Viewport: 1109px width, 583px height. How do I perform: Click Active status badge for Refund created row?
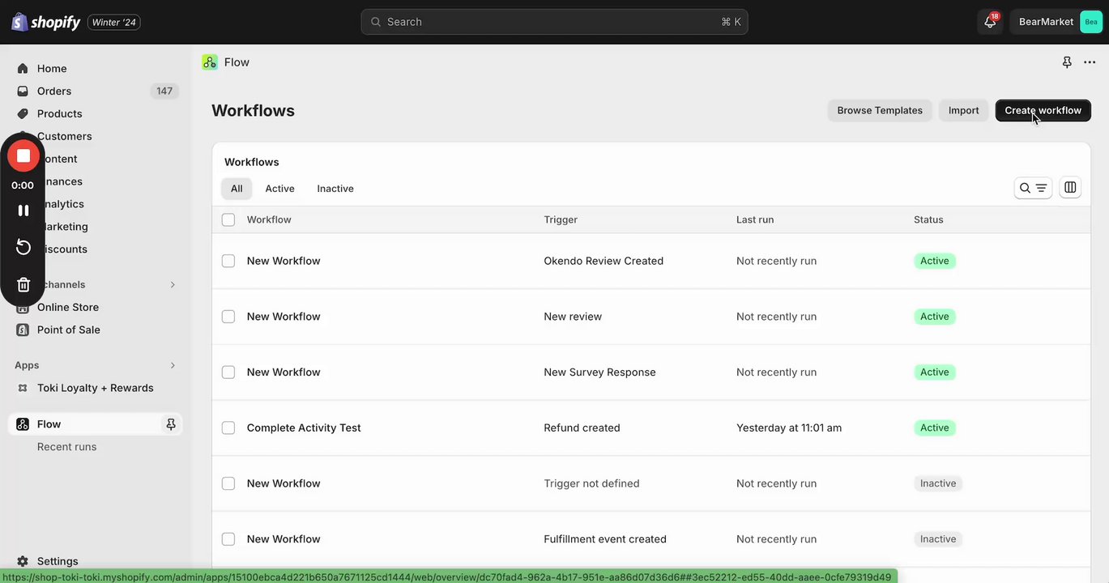click(934, 428)
